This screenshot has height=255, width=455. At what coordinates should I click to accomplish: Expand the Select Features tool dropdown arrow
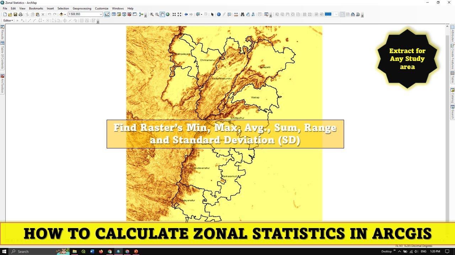pyautogui.click(x=202, y=15)
